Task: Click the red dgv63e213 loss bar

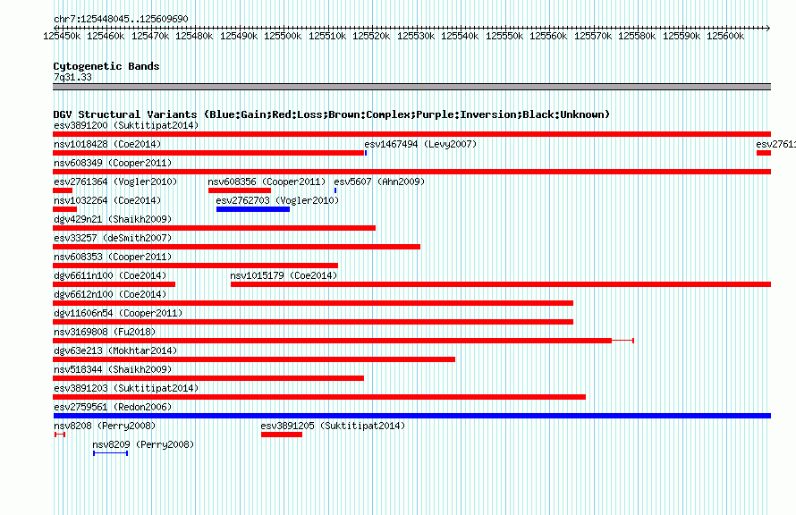Action: [x=254, y=359]
